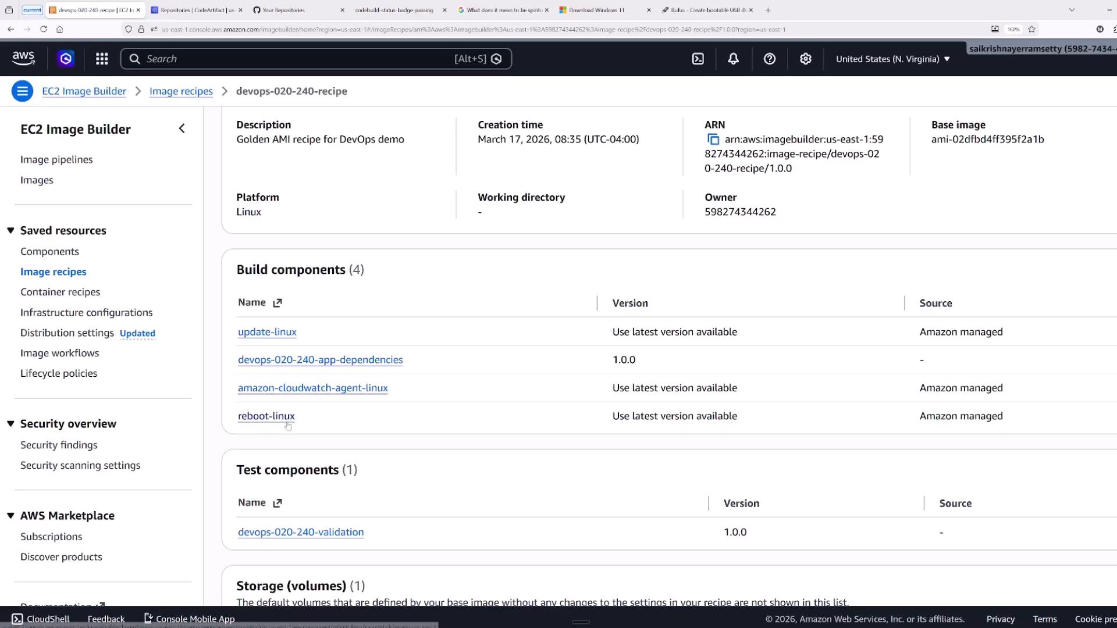Click the browser address bar URL
1117x628 pixels.
[474, 29]
